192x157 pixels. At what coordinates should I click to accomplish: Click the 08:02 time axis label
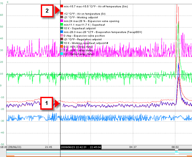(175, 147)
